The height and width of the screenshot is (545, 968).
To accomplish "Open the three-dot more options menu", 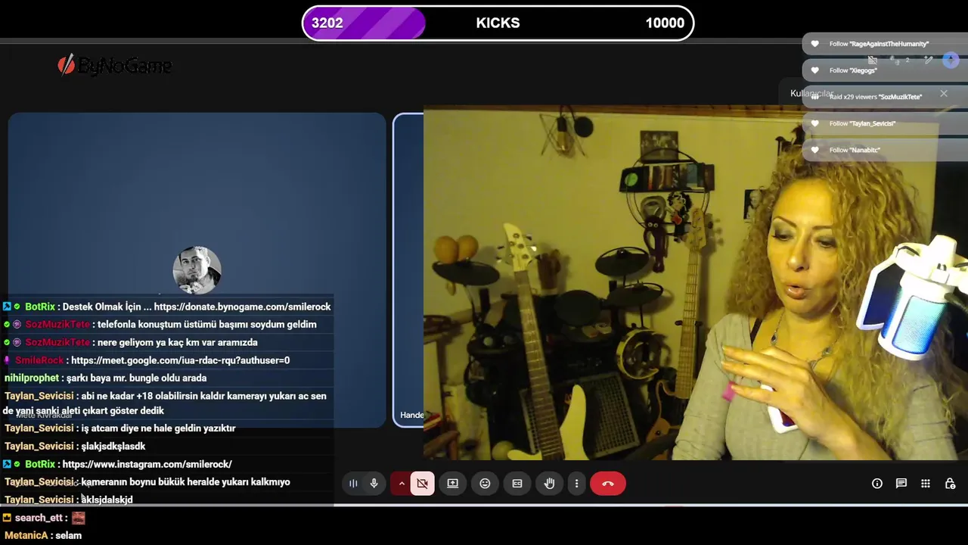I will tap(576, 484).
